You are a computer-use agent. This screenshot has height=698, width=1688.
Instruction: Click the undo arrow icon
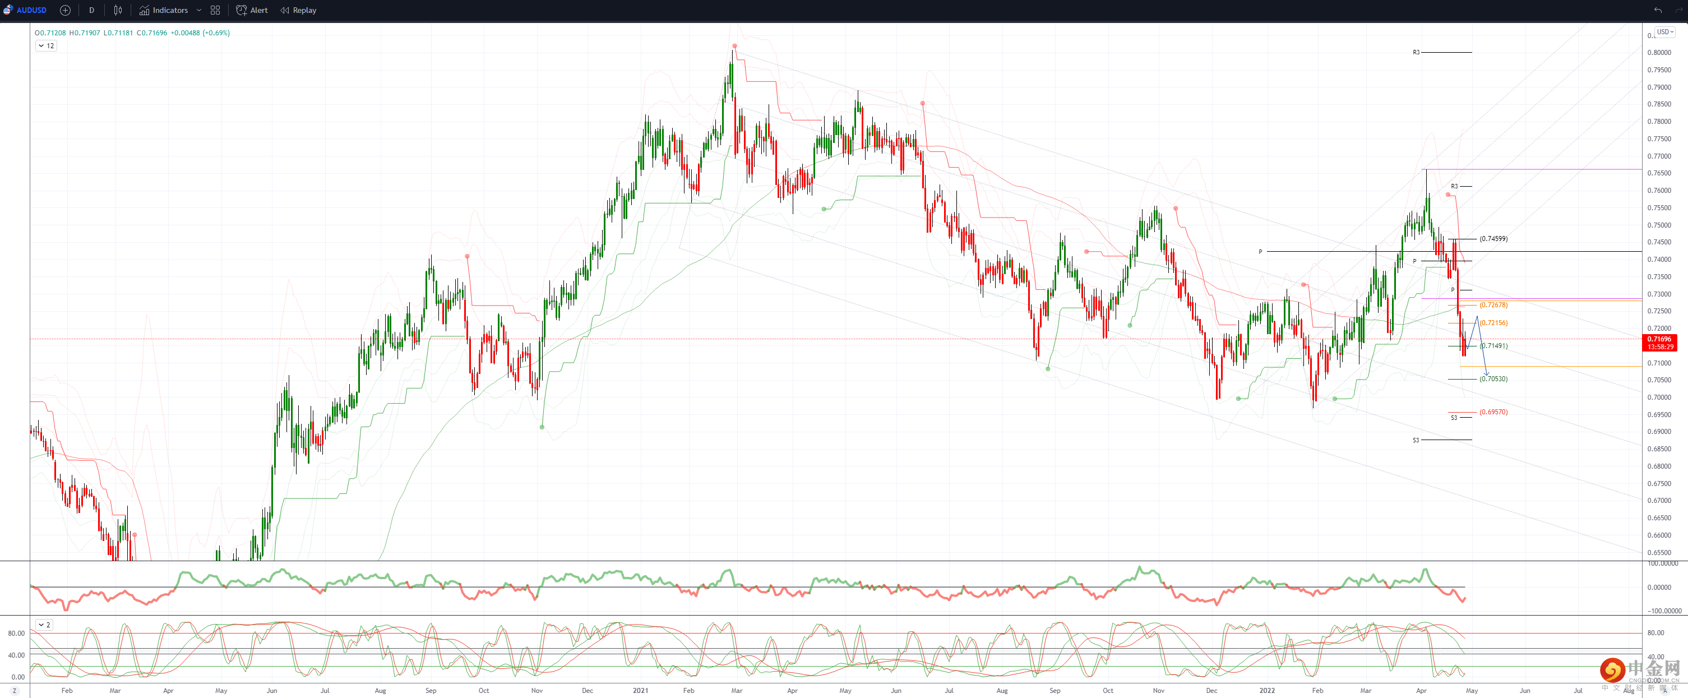(1657, 10)
